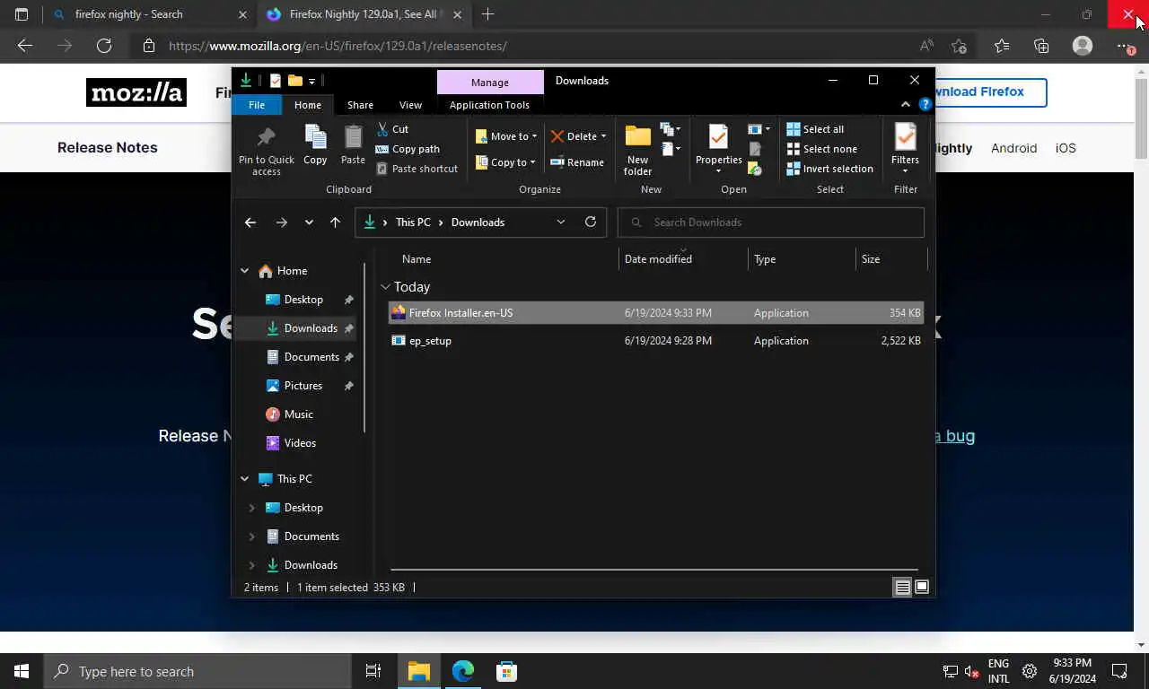1149x689 pixels.
Task: Click the History icon in Open group
Action: click(x=755, y=169)
